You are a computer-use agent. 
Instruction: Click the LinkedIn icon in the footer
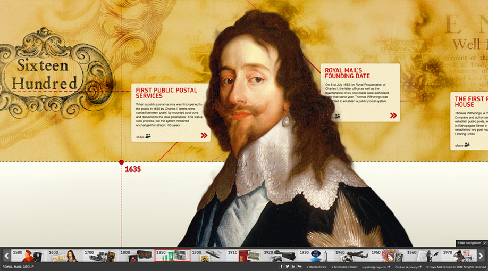click(293, 266)
